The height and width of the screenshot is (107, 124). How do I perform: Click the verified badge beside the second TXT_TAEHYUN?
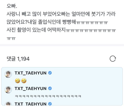click(x=50, y=88)
